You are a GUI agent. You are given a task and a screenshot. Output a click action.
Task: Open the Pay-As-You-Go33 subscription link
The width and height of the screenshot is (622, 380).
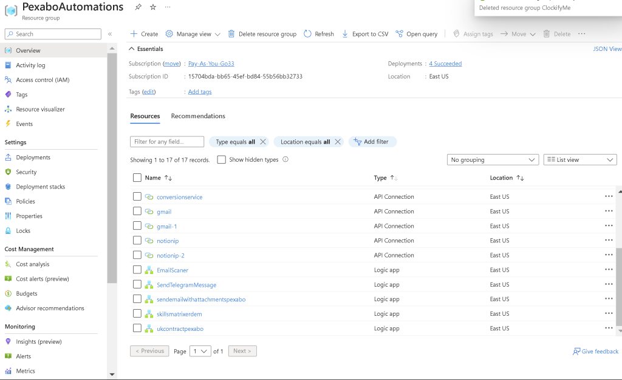[x=211, y=63]
